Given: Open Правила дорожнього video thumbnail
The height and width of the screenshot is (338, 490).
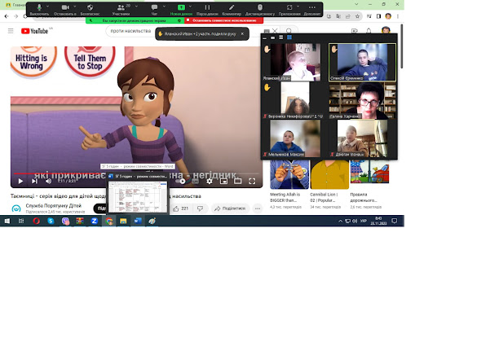Looking at the screenshot, I should 369,172.
